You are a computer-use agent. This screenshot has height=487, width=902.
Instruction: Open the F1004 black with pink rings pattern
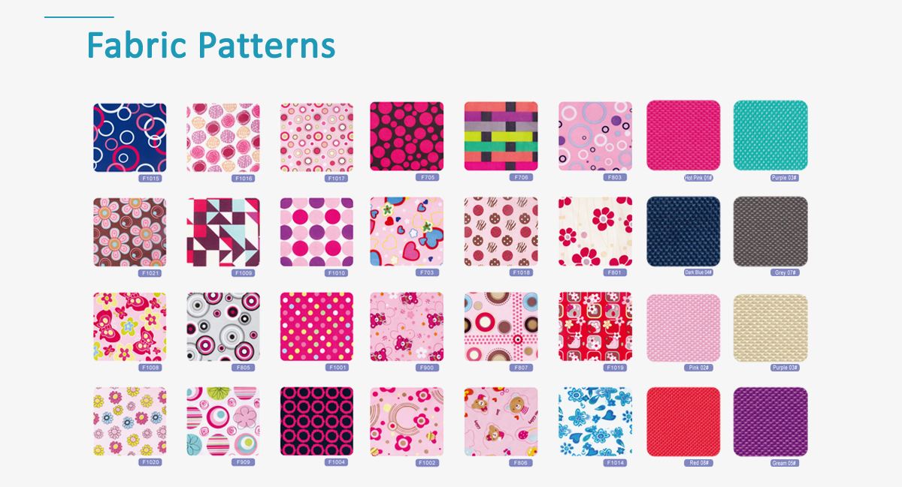coord(316,422)
